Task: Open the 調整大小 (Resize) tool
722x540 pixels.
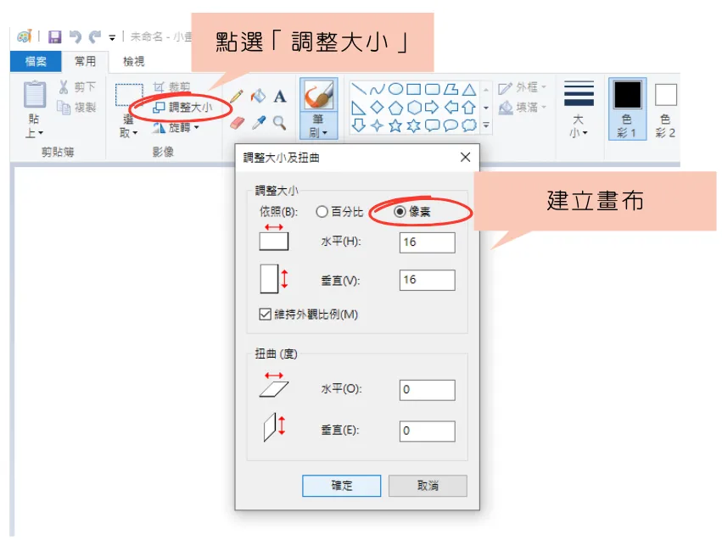Action: tap(185, 109)
